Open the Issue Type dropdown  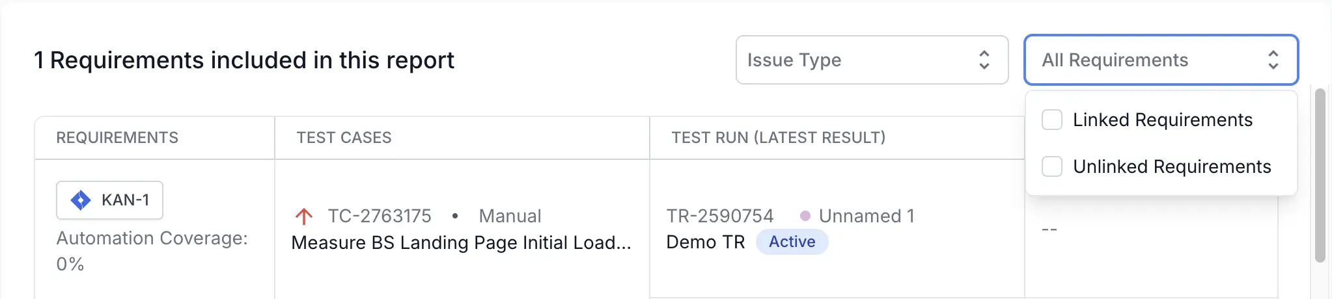[x=872, y=60]
